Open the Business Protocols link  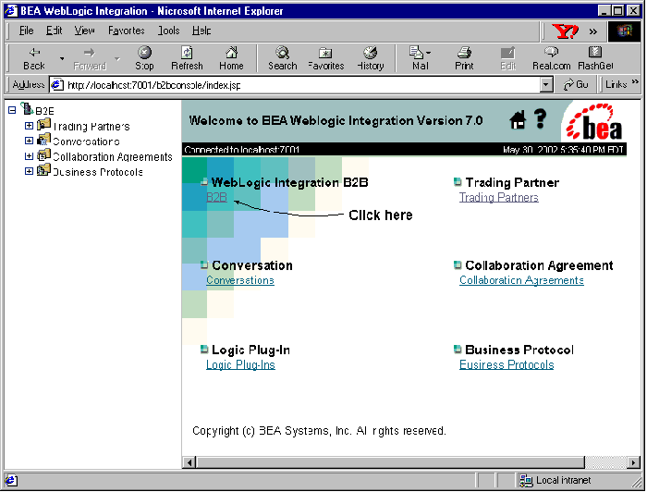507,365
